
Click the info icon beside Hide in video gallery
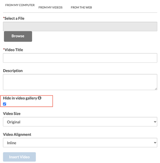[x=40, y=98]
